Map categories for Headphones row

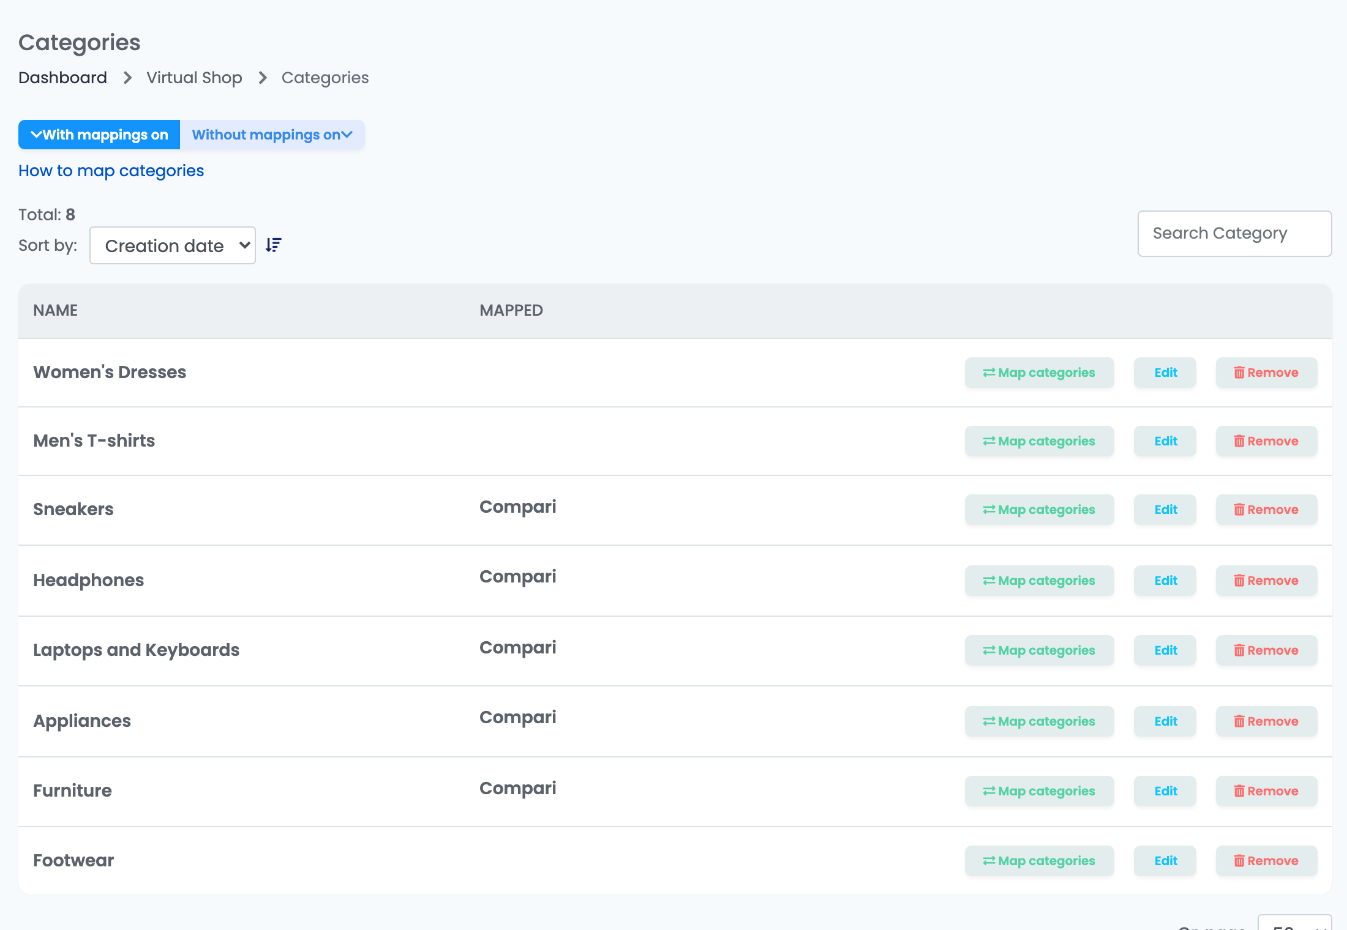tap(1039, 581)
